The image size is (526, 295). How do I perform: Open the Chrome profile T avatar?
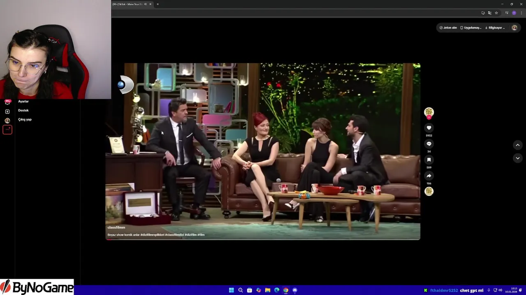point(514,13)
